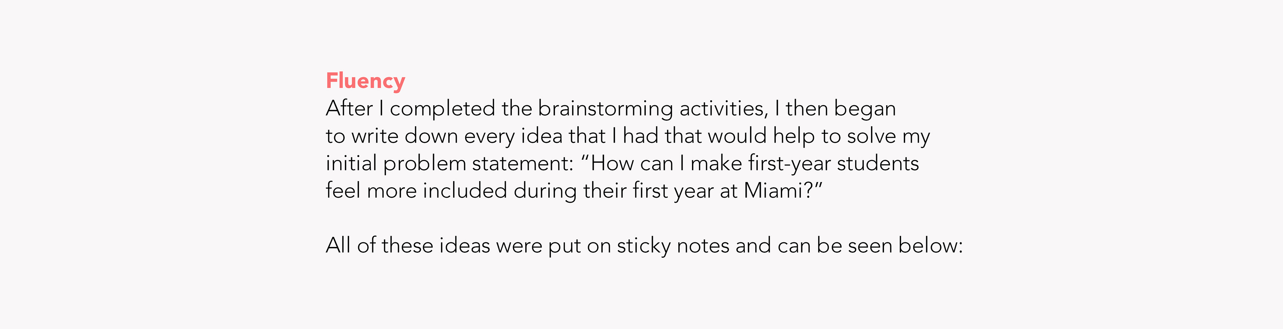The width and height of the screenshot is (1283, 329).
Task: Click the hyphenated word "first-year"
Action: click(790, 164)
